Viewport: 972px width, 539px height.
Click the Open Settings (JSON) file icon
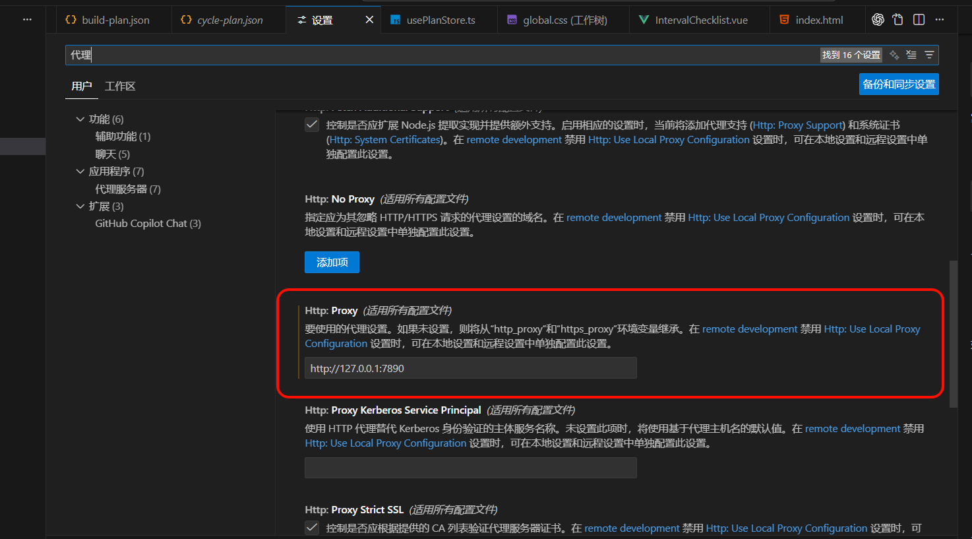(x=898, y=20)
